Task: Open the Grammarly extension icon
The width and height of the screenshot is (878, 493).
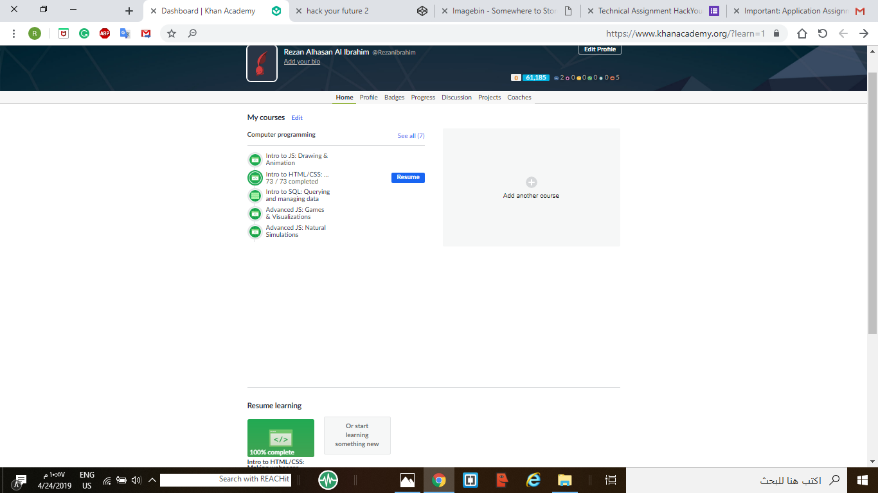Action: pyautogui.click(x=84, y=33)
